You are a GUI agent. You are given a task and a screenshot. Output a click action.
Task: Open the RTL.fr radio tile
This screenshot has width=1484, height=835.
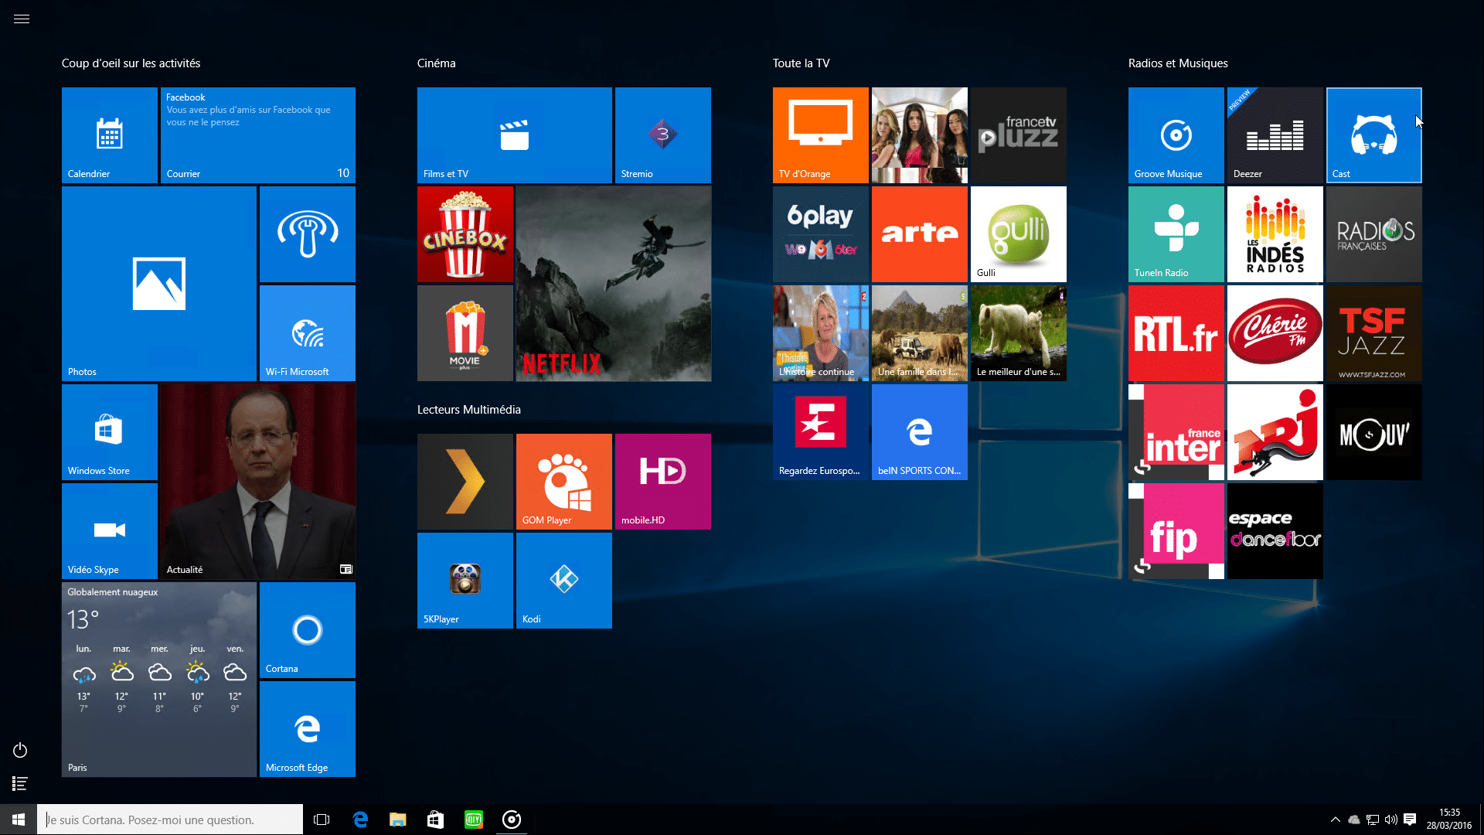pos(1175,333)
